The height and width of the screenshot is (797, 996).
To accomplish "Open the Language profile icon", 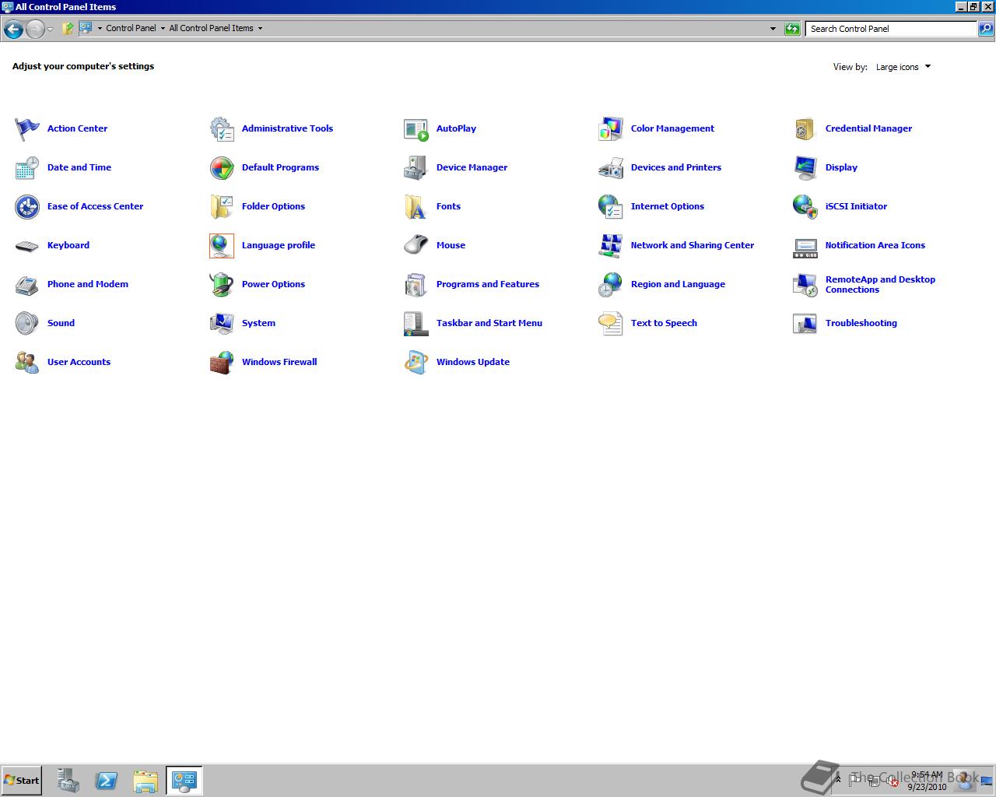I will pyautogui.click(x=222, y=246).
